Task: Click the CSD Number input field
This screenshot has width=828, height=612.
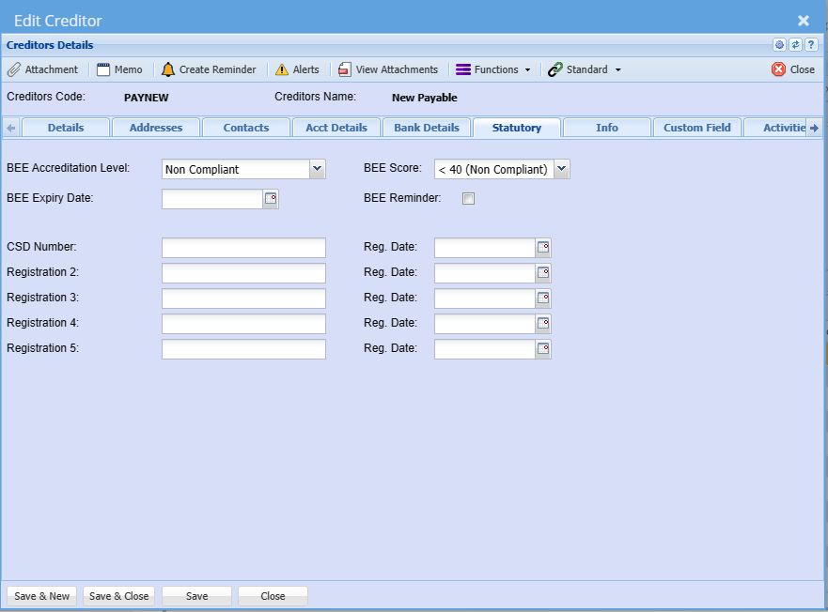Action: pos(243,248)
